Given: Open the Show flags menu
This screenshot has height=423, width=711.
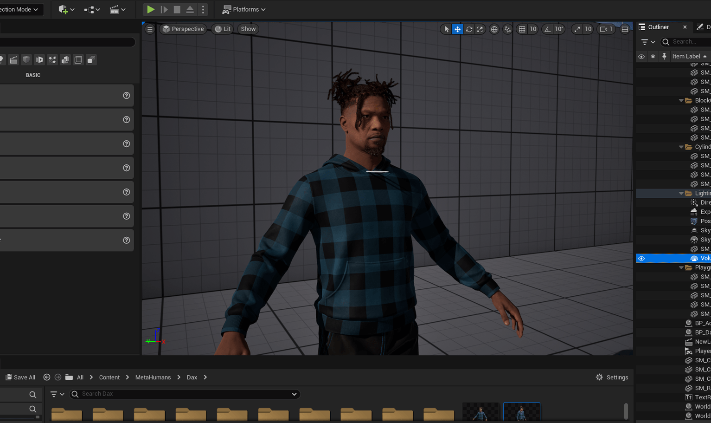Looking at the screenshot, I should [248, 29].
